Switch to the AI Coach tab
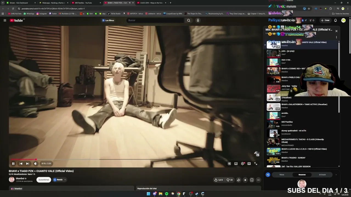 click(322, 175)
